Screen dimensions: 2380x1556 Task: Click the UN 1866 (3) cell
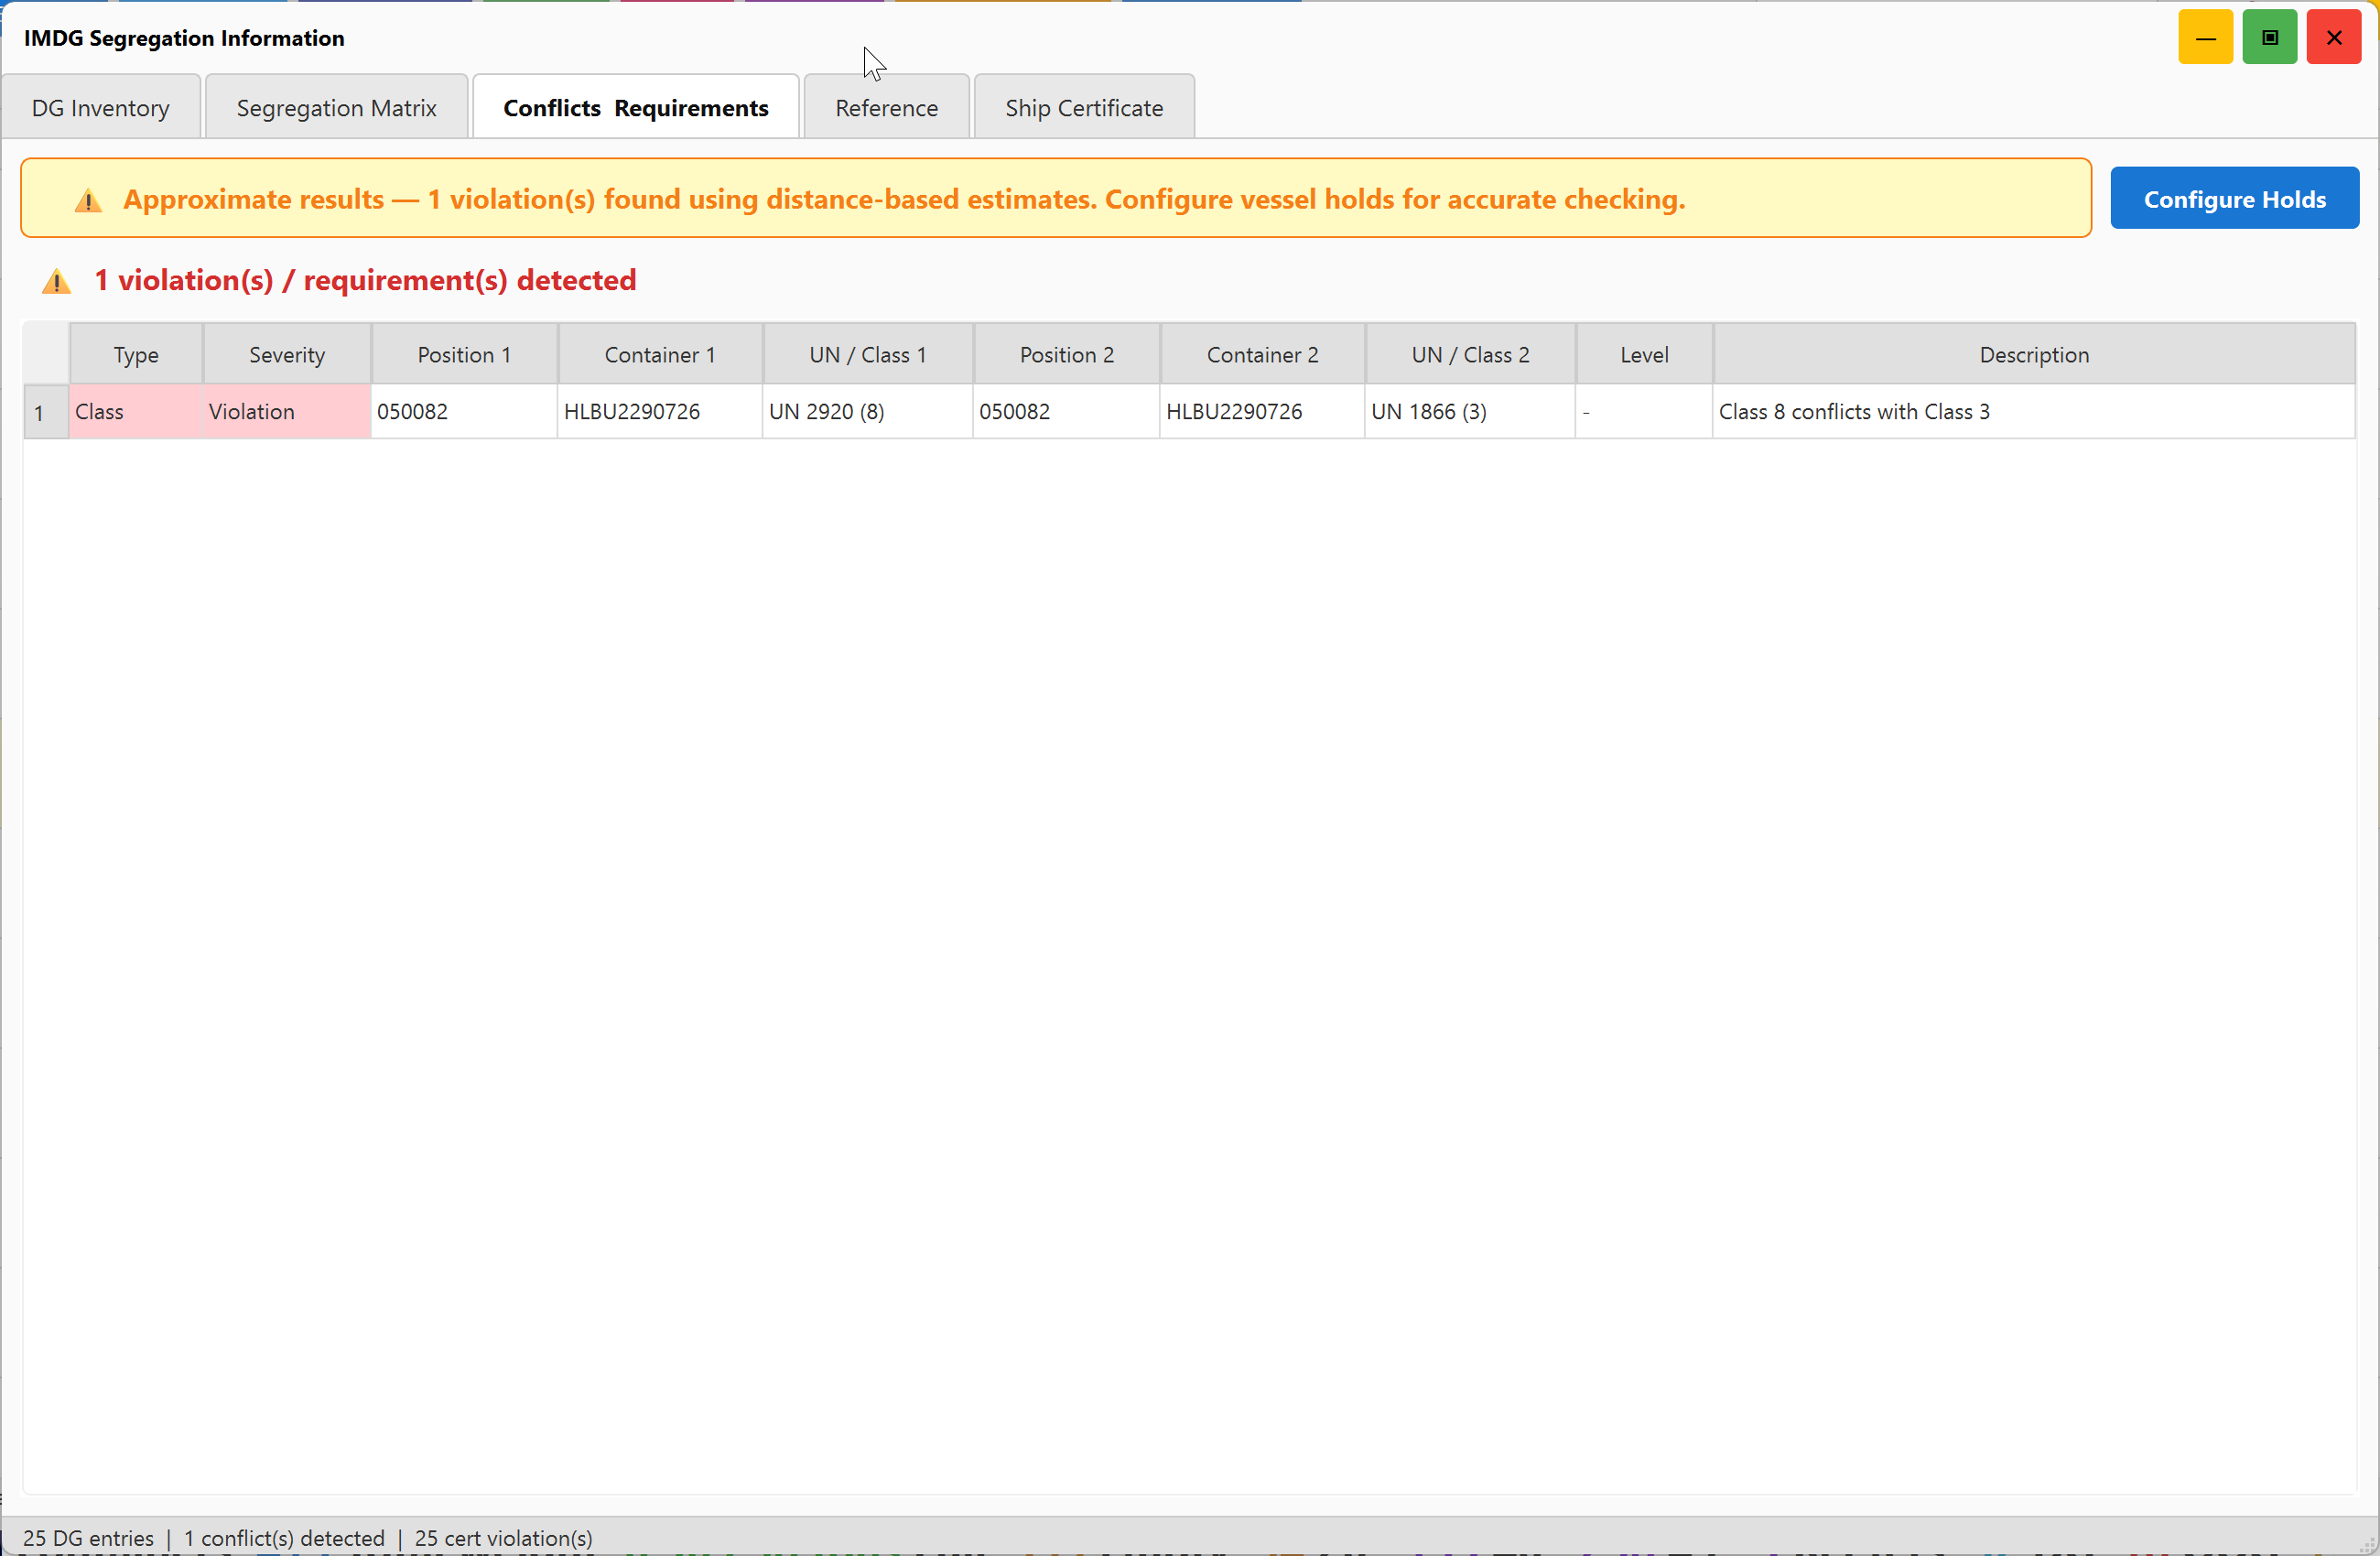pyautogui.click(x=1470, y=412)
